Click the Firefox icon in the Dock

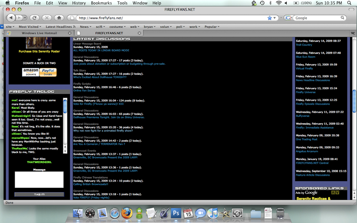[x=127, y=213]
